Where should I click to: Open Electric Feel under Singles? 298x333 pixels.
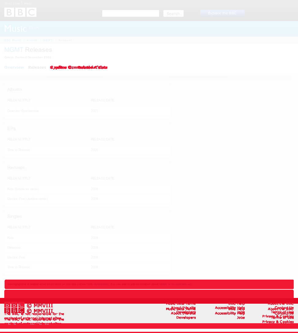pos(17,257)
